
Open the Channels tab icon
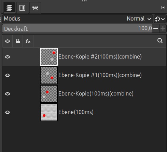[22, 8]
